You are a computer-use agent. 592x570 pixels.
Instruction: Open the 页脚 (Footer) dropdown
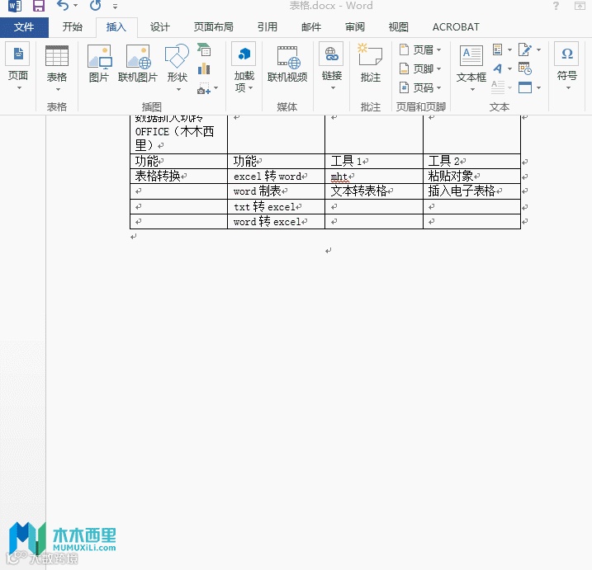point(420,68)
